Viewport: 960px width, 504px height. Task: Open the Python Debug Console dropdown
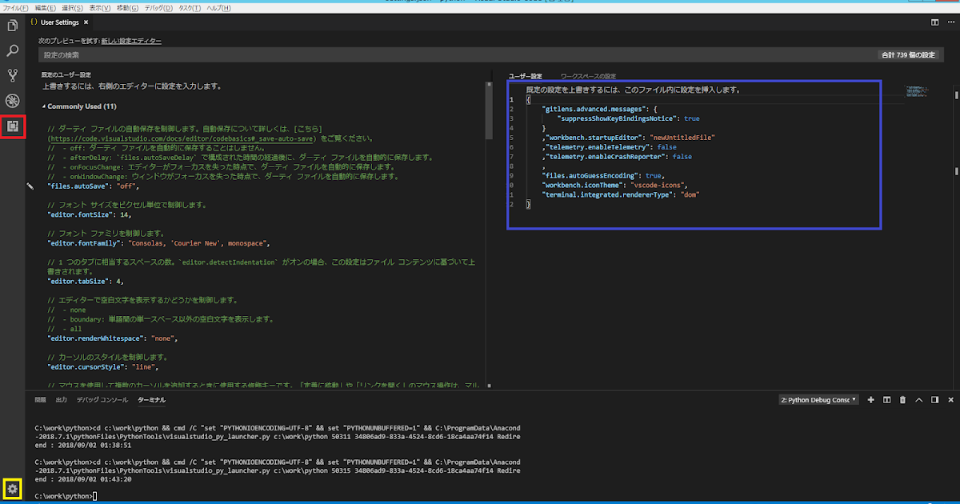coord(818,399)
